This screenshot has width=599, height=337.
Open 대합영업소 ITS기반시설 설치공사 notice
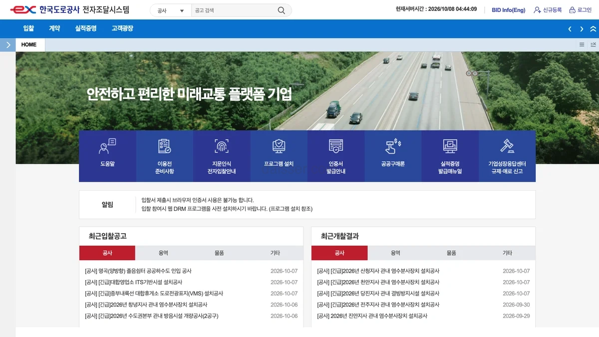tap(134, 282)
